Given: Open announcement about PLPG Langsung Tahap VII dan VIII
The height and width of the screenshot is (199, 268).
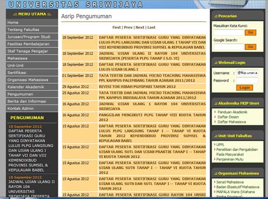Looking at the screenshot, I should pyautogui.click(x=152, y=42).
